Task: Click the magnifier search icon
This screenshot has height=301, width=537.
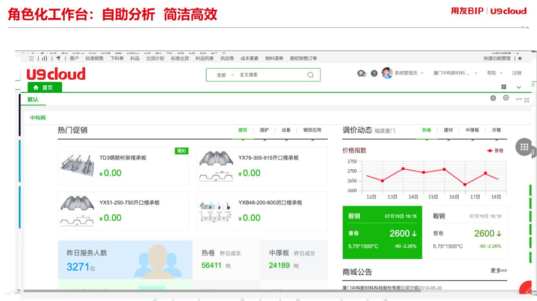Action: (310, 75)
